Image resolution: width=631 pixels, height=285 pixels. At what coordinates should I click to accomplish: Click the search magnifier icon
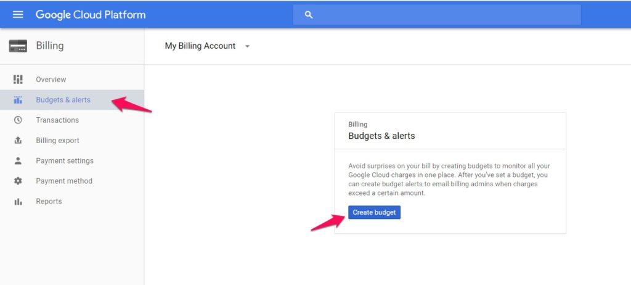[309, 15]
